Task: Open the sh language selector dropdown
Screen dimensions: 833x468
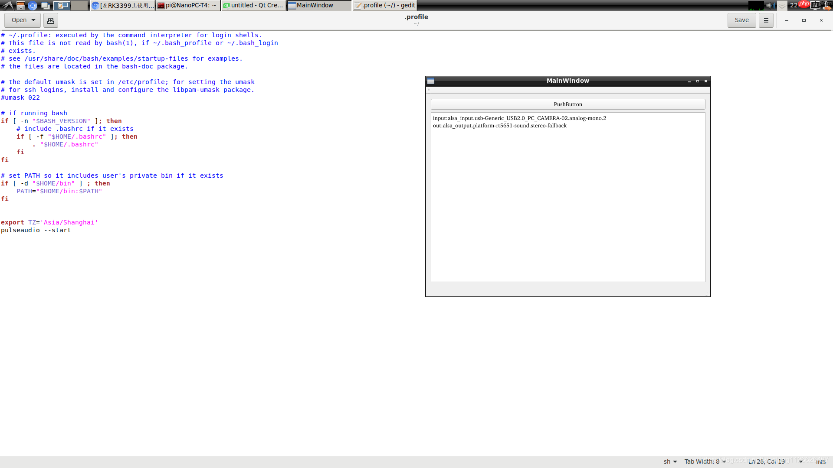Action: [x=670, y=461]
